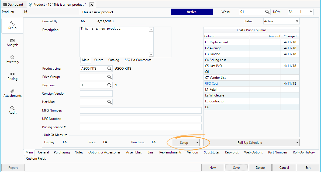The image size is (321, 172).
Task: Open the Pricing section
Action: pyautogui.click(x=12, y=77)
